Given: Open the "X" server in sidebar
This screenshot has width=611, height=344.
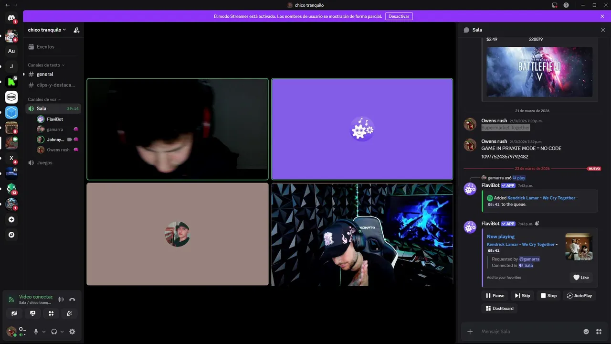Looking at the screenshot, I should coord(11,158).
